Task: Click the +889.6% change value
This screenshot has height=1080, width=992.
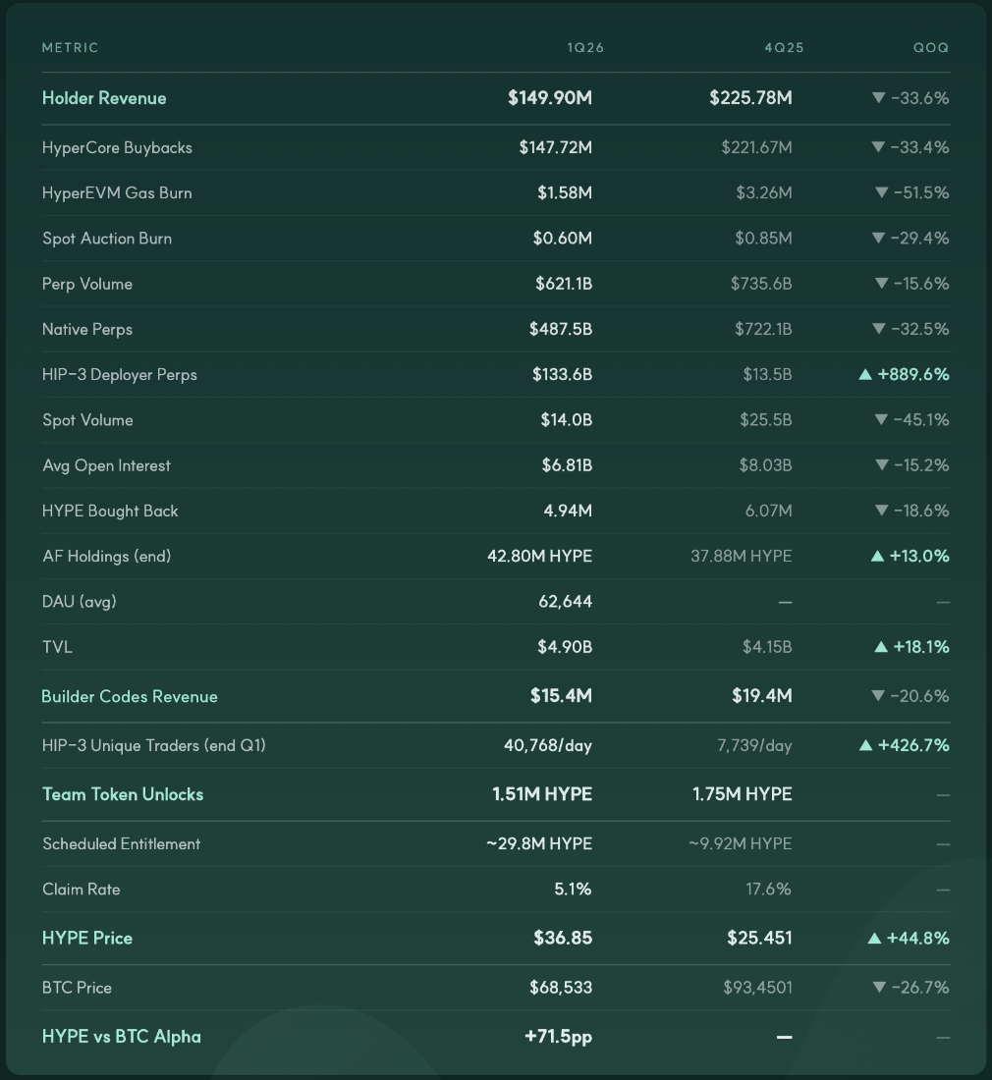Action: point(912,375)
